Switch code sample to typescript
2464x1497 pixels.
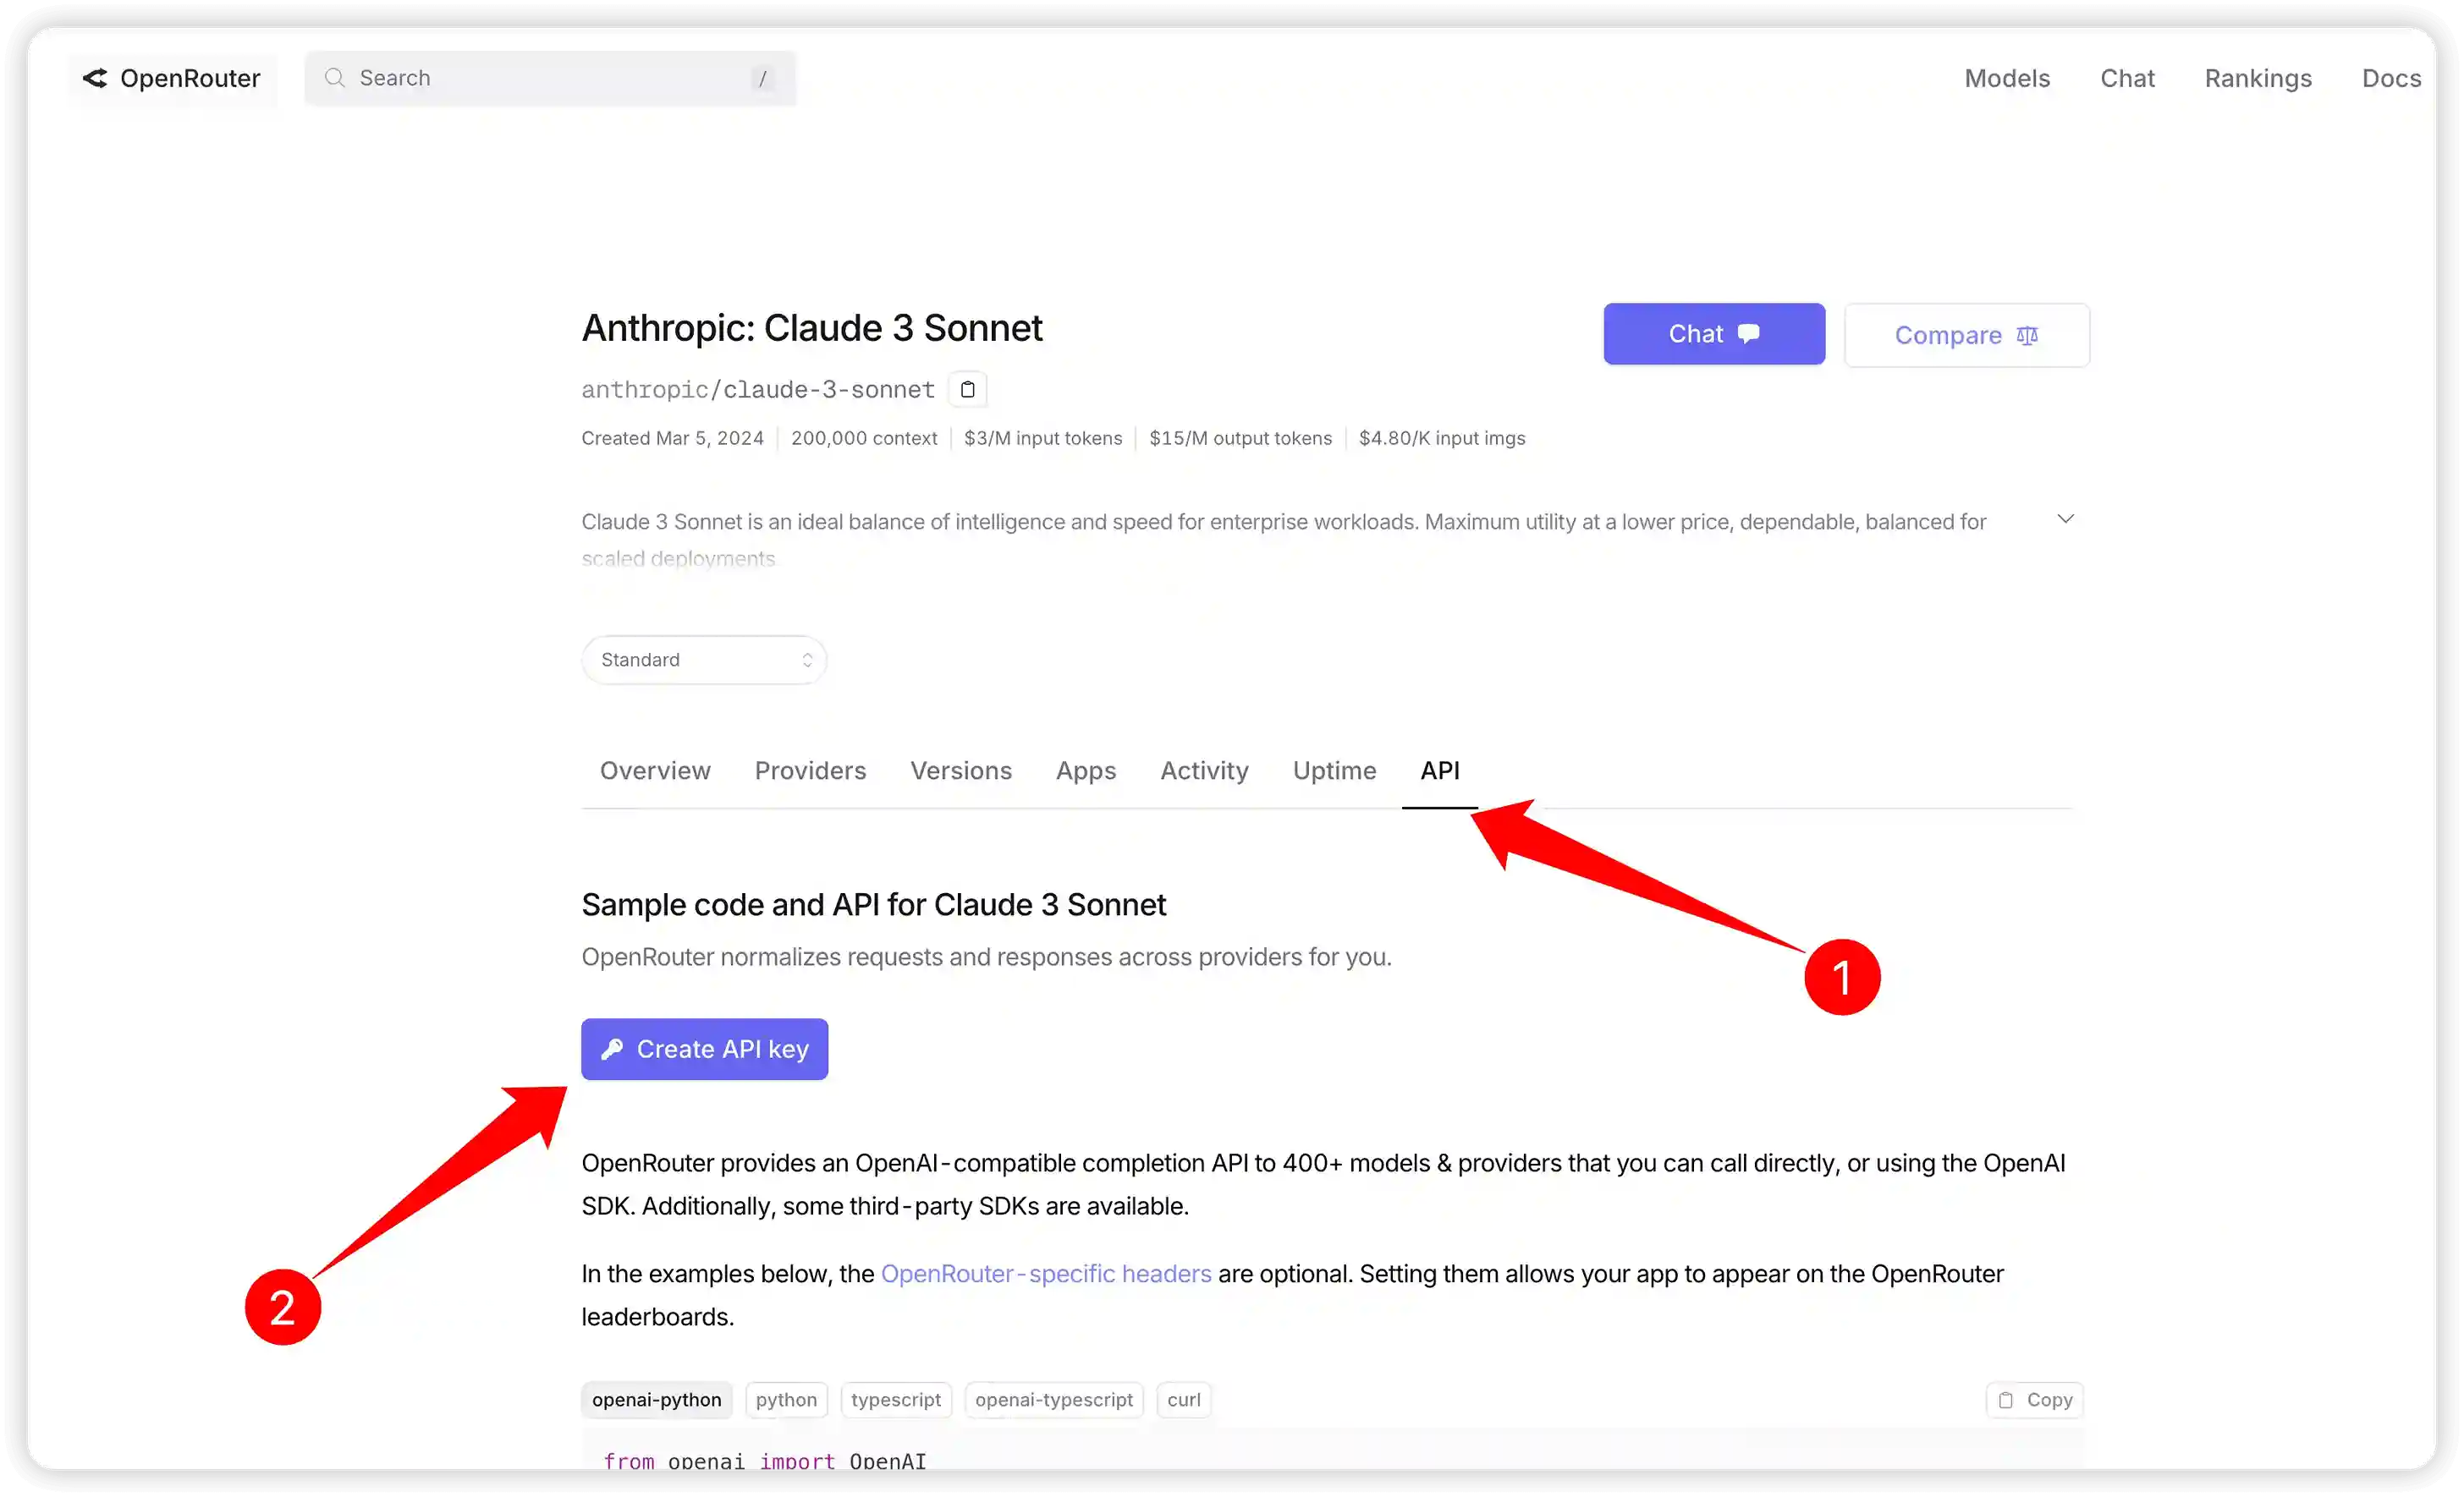click(x=896, y=1400)
